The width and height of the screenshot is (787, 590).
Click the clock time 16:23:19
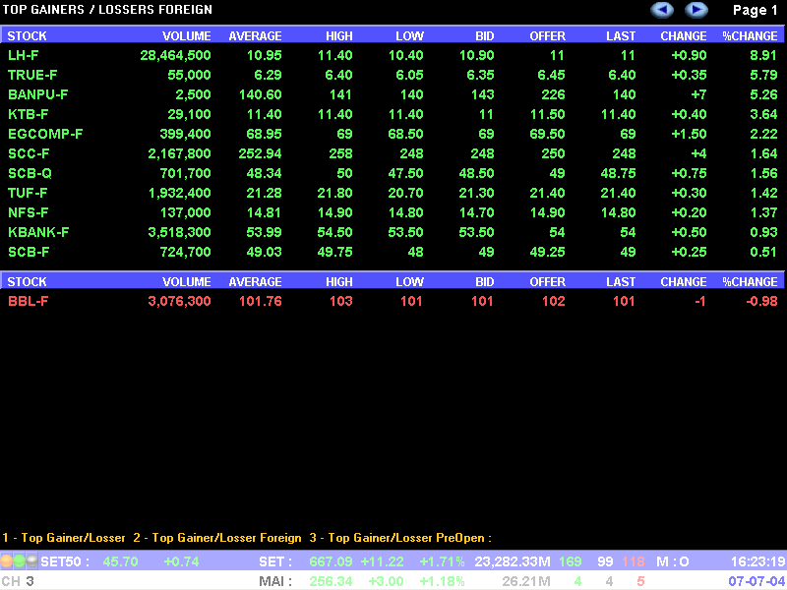(757, 561)
